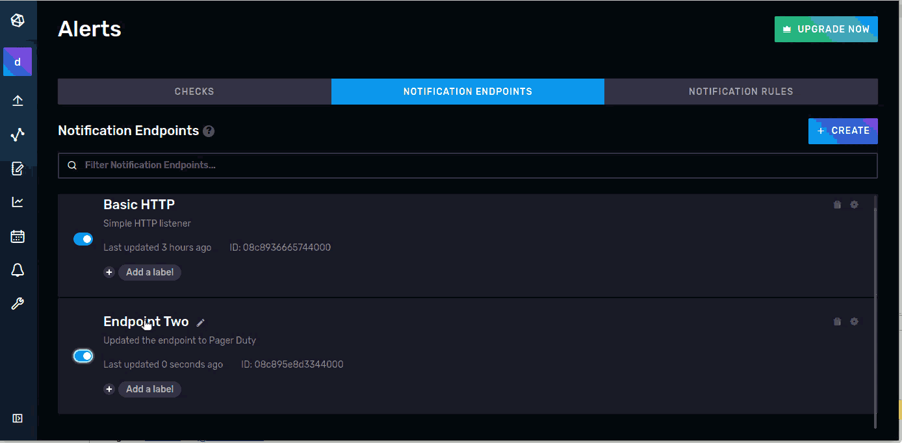Open the gear settings for Endpoint Two
Image resolution: width=902 pixels, height=443 pixels.
[x=854, y=321]
